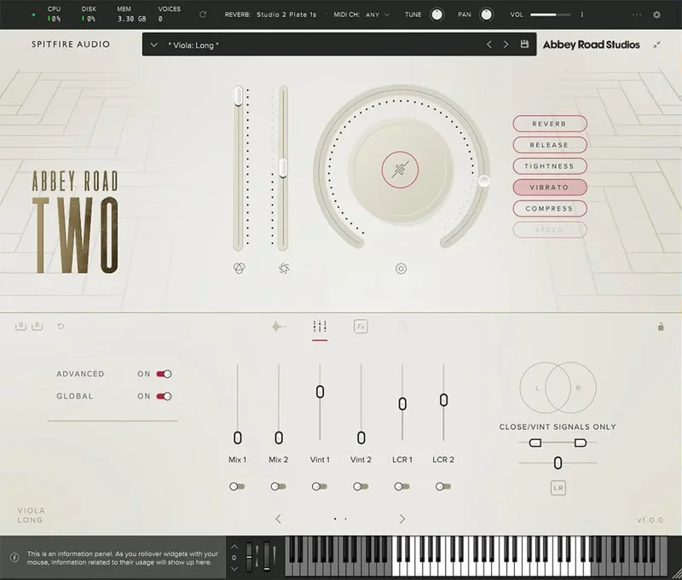Toggle the GLOBAL switch

click(x=164, y=396)
